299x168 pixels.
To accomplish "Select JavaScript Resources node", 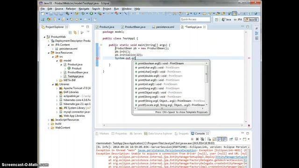I will (67, 119).
